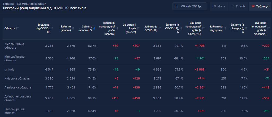Switch to the Мапа view tab
Image resolution: width=272 pixels, height=117 pixels.
[219, 6]
